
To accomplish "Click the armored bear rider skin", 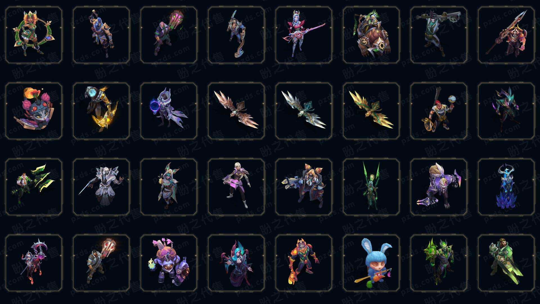I will 371,35.
